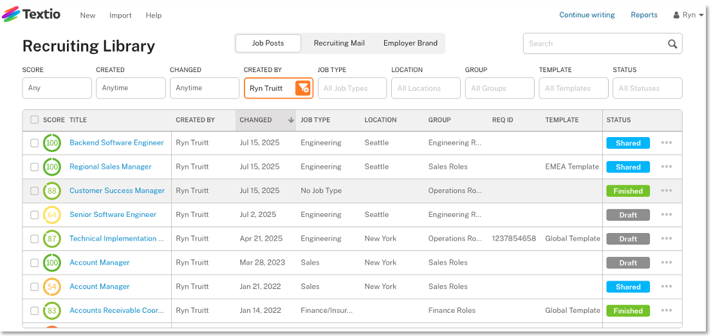Open the Customer Success Manager job post
This screenshot has width=711, height=336.
pyautogui.click(x=117, y=191)
